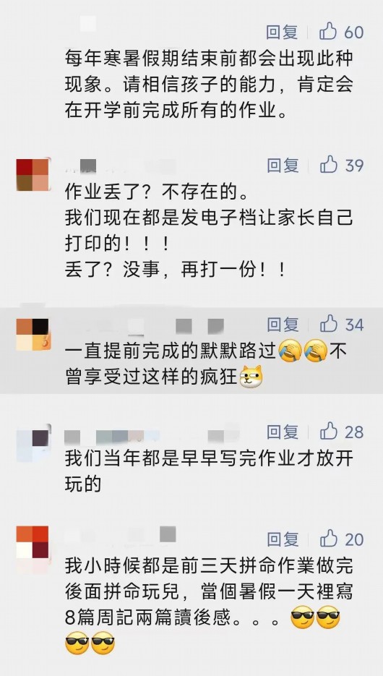383x676 pixels.
Task: Open the orange-red avatar on the 20-likes comment
Action: coord(33,542)
